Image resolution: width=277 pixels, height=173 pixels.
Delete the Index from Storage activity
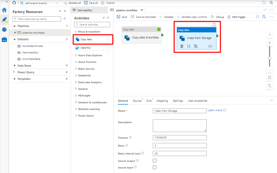(182, 46)
